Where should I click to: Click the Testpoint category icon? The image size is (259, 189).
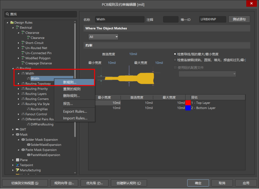(x=18, y=165)
